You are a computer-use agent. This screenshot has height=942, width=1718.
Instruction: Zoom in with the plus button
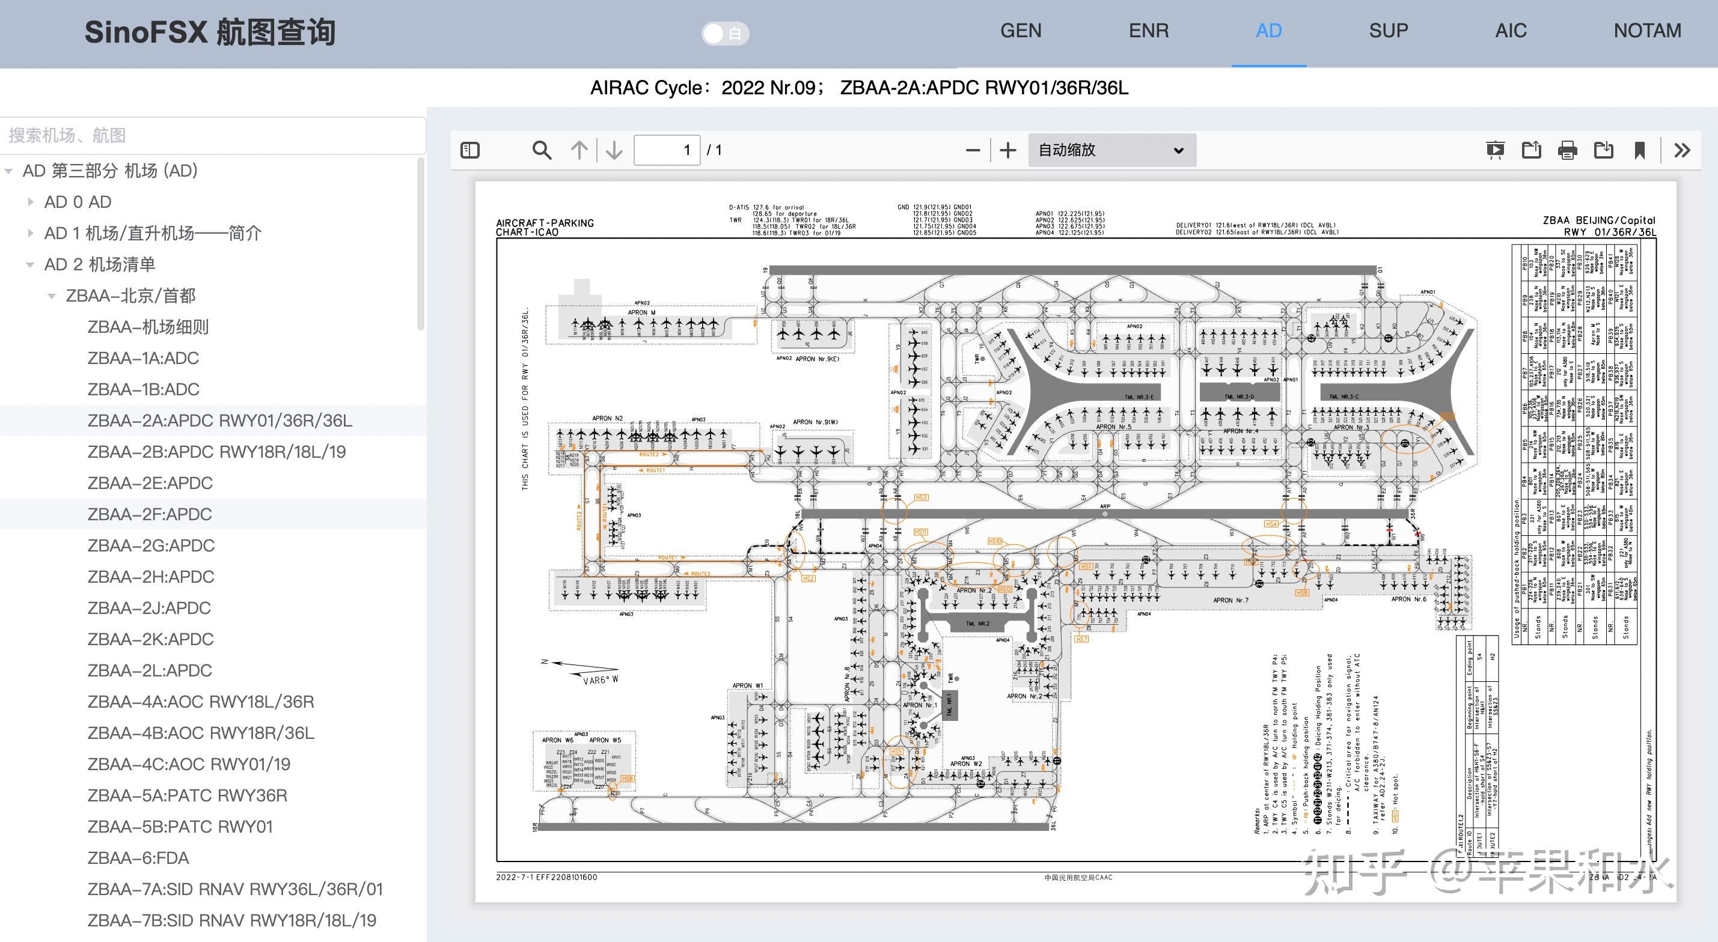(1007, 150)
